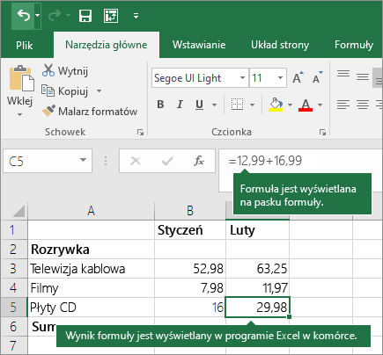
Task: Click the Top Align icon
Action: [x=343, y=74]
